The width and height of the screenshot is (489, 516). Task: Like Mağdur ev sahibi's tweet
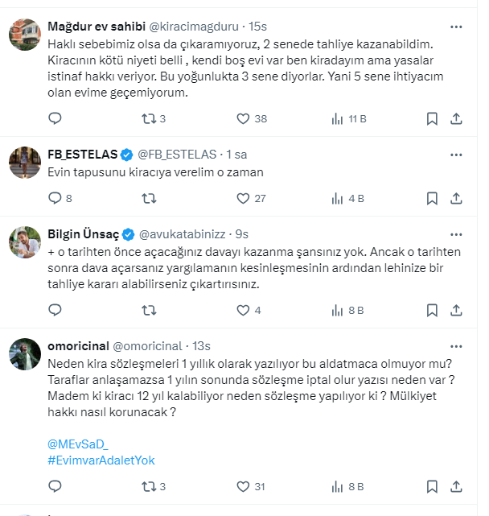coord(243,119)
